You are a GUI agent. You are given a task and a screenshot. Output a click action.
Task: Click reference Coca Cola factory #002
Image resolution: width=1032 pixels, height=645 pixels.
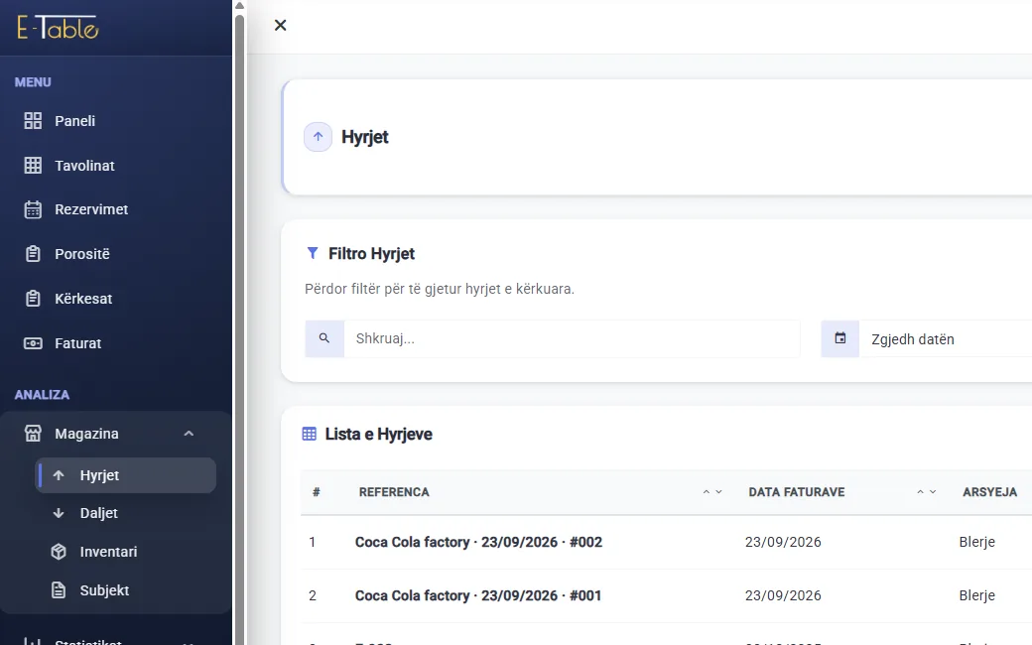click(478, 542)
